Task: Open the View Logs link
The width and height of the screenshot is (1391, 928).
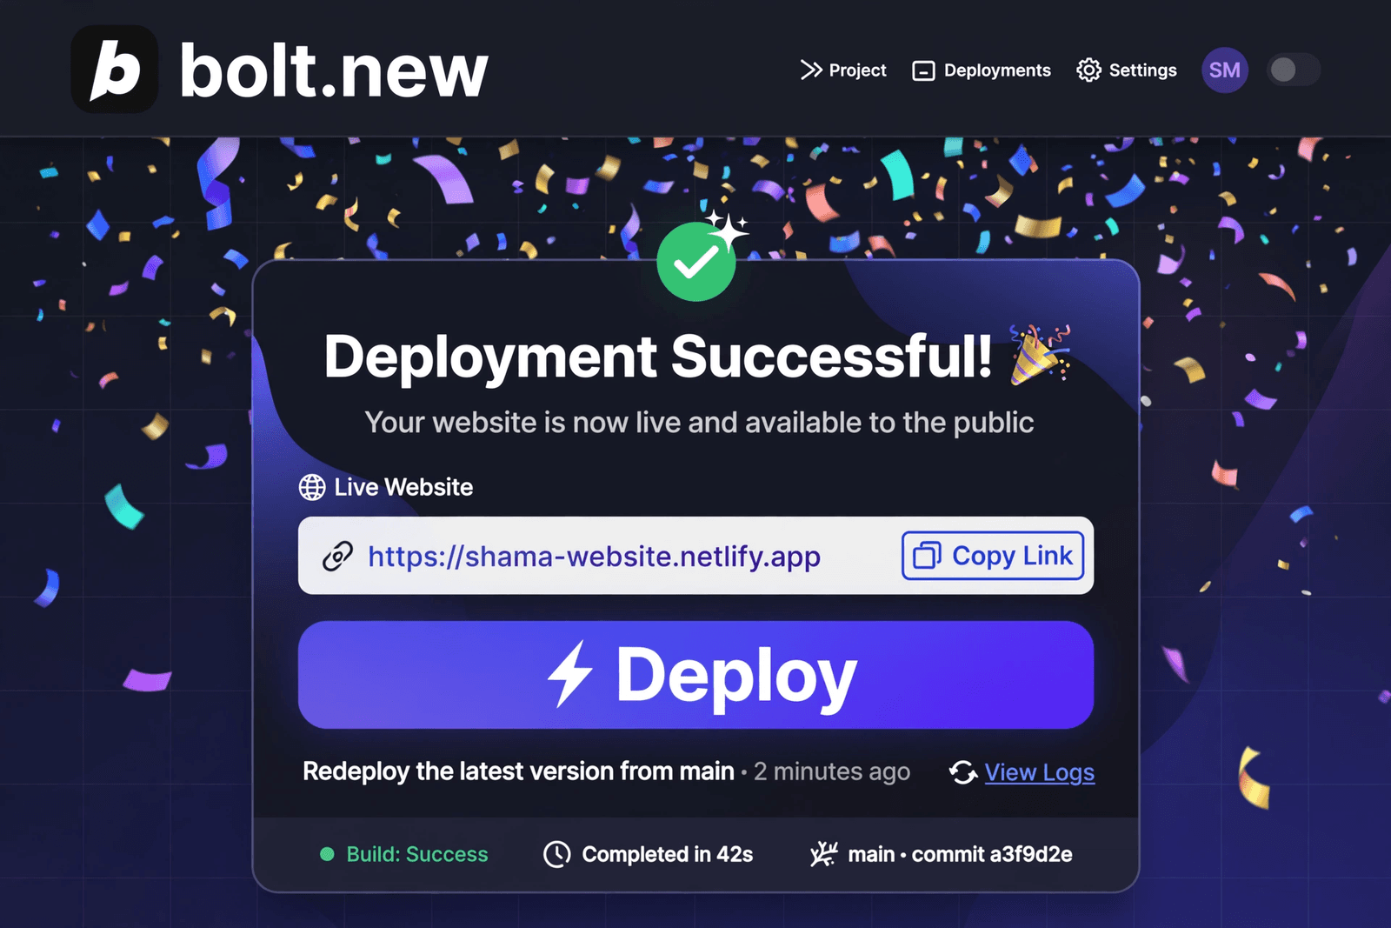Action: pyautogui.click(x=1040, y=772)
